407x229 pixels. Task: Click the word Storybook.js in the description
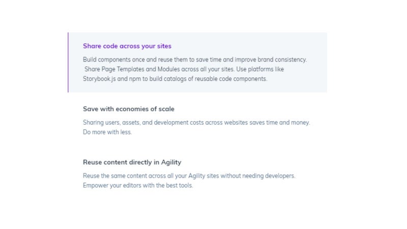(99, 79)
